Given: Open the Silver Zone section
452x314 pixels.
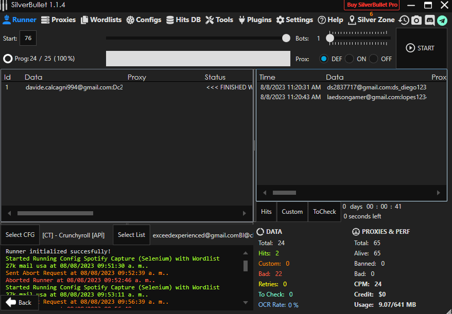Looking at the screenshot, I should click(372, 20).
